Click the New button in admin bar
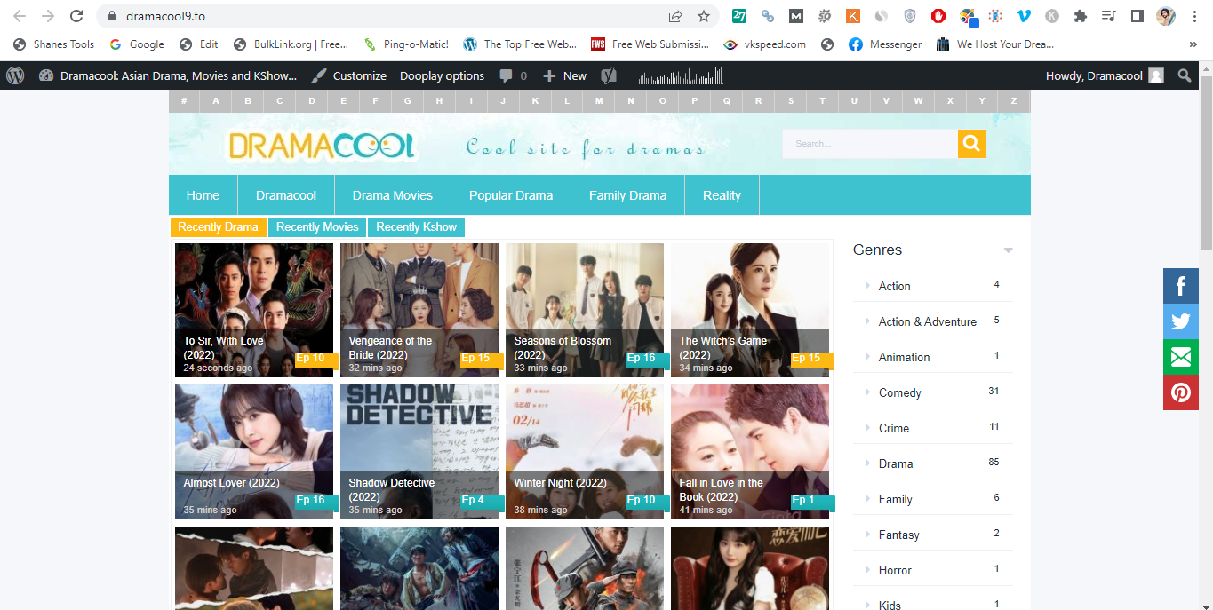 point(564,75)
